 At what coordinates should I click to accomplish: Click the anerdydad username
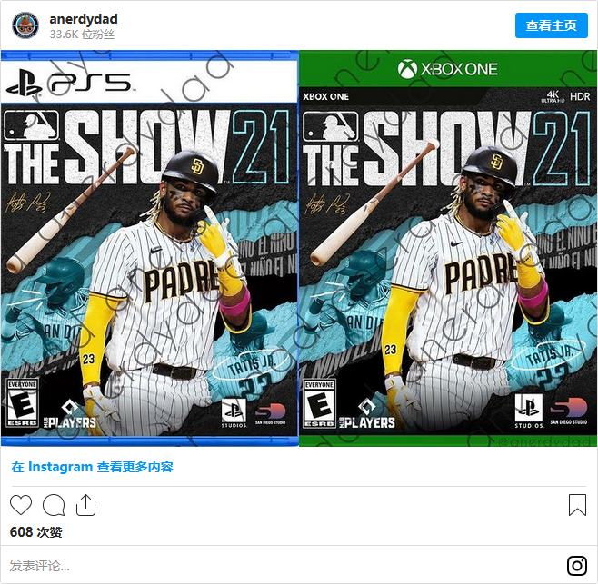pos(84,19)
